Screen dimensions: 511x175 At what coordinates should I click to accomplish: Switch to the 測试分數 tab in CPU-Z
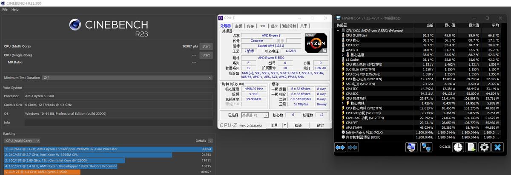[x=289, y=26]
